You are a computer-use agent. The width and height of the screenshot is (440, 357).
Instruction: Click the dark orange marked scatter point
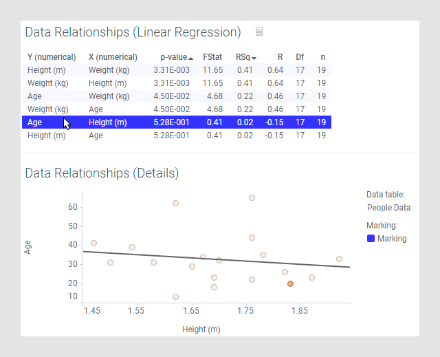[x=290, y=283]
